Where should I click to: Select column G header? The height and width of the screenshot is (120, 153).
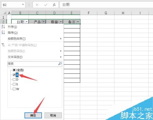(106, 13)
